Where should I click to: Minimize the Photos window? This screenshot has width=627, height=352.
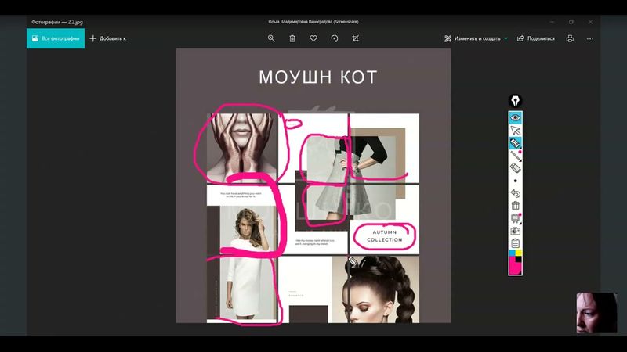coord(553,22)
